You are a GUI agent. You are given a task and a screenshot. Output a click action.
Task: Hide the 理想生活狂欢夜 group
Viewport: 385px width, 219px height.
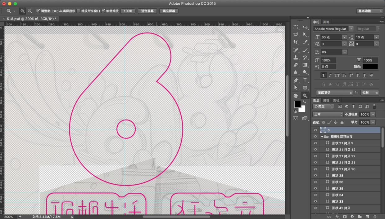(315, 137)
